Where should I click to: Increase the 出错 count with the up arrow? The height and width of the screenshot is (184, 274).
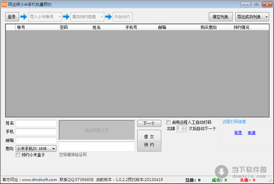(184, 127)
